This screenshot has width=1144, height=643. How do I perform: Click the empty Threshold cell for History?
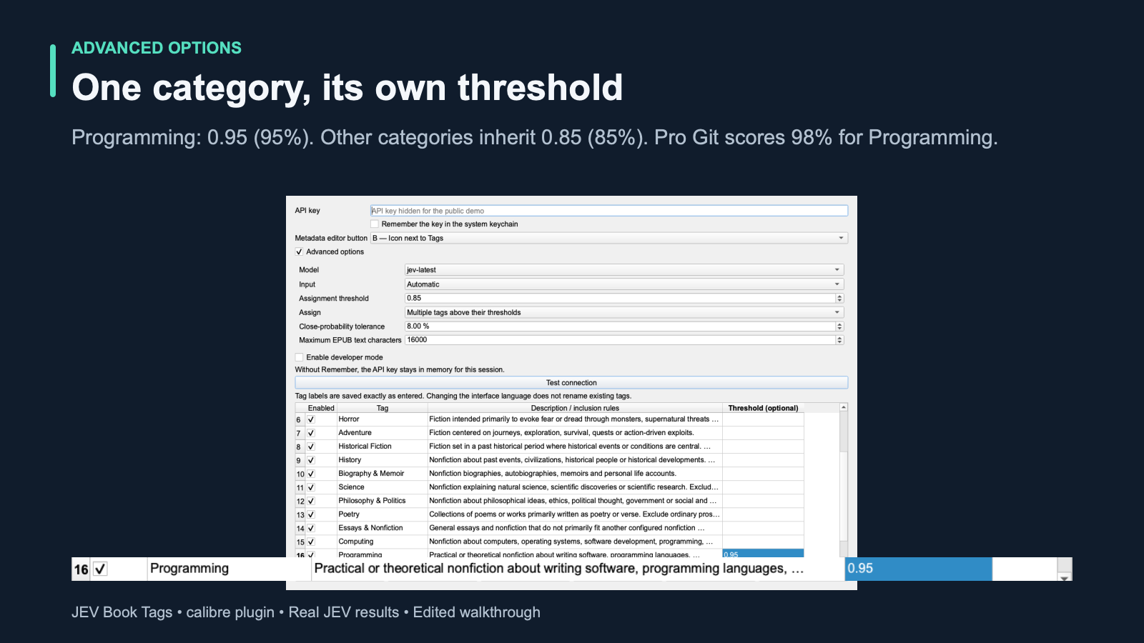(763, 460)
